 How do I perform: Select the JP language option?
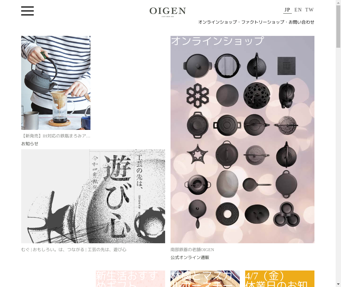(x=287, y=10)
